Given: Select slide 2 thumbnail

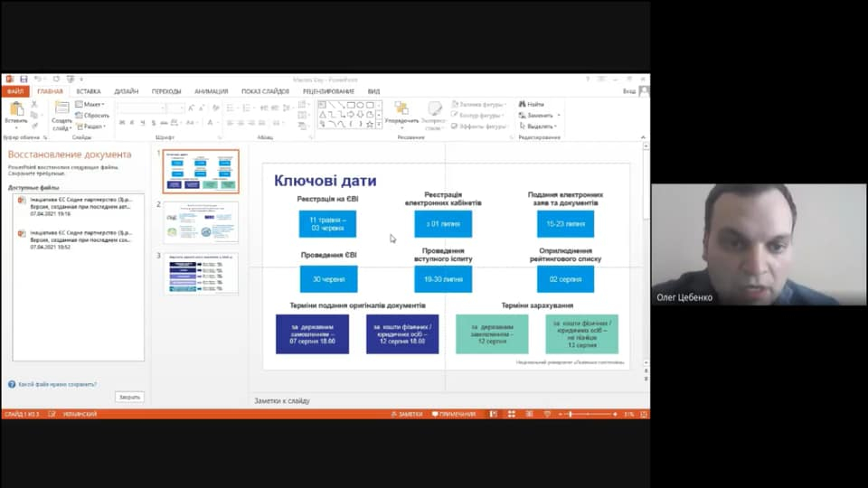Looking at the screenshot, I should tap(201, 222).
